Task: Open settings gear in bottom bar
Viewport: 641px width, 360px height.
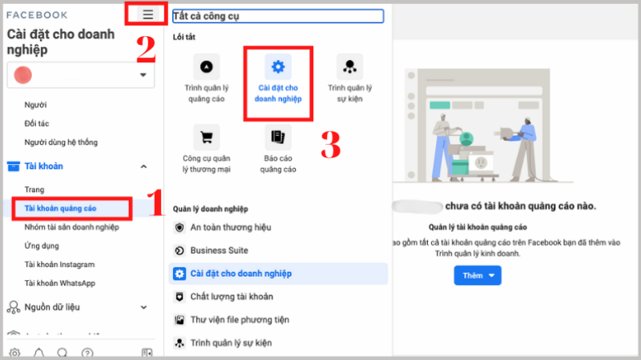Action: 14,353
